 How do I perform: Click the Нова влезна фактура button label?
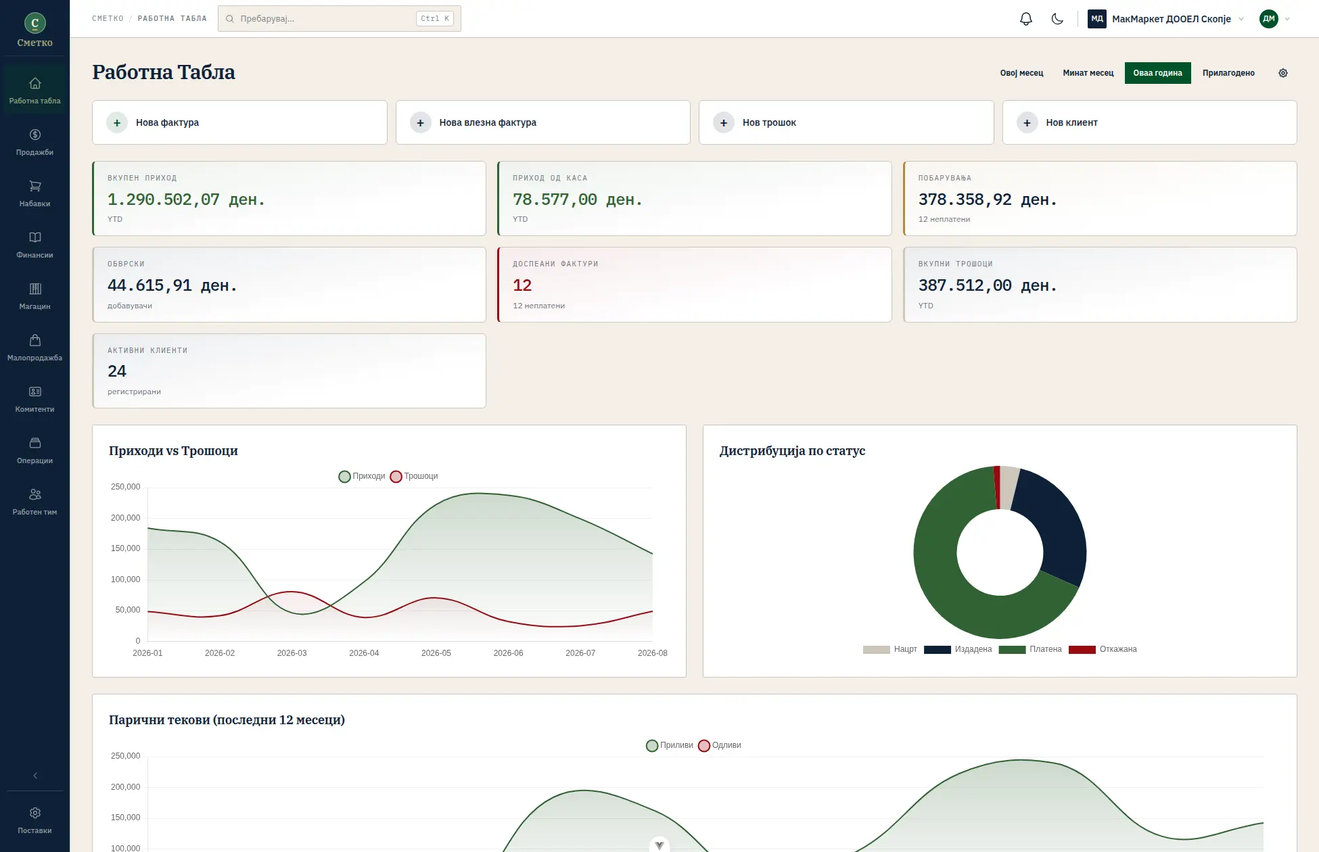[x=488, y=122]
